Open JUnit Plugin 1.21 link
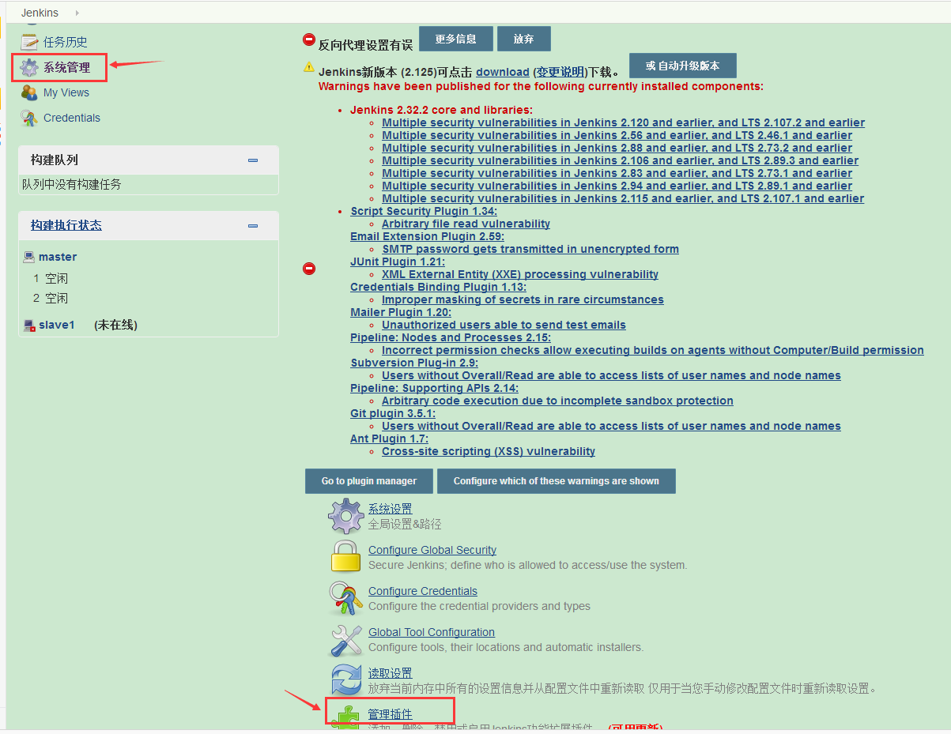This screenshot has width=951, height=734. 398,262
